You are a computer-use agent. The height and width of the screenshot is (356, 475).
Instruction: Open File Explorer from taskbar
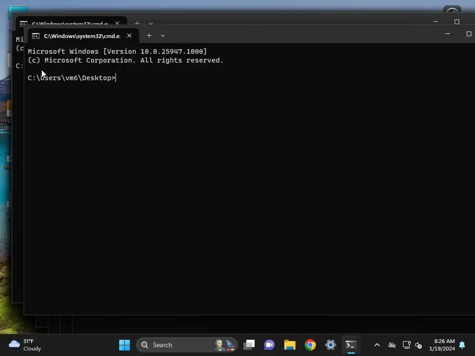289,345
